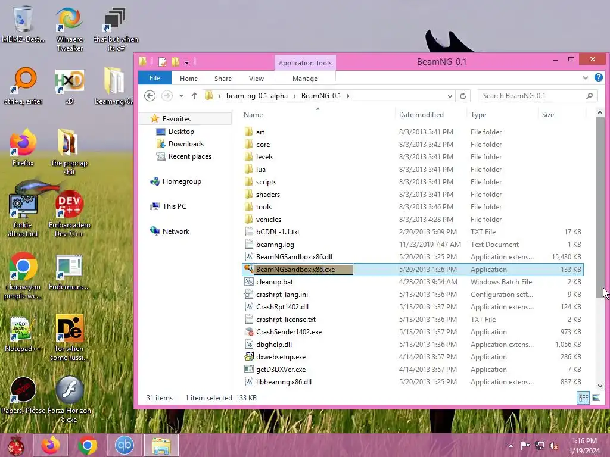The width and height of the screenshot is (610, 457).
Task: Open the View ribbon tab
Action: 256,79
